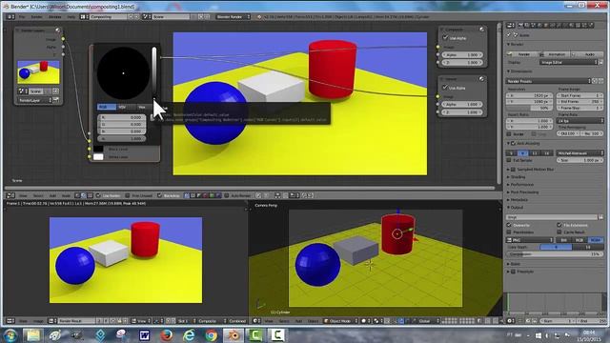Image resolution: width=610 pixels, height=343 pixels.
Task: Open the Display Image Editor dropdown
Action: (x=568, y=62)
